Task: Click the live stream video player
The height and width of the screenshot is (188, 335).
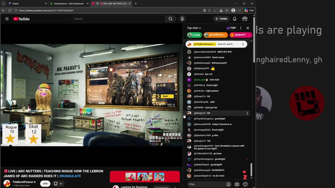Action: (x=91, y=95)
